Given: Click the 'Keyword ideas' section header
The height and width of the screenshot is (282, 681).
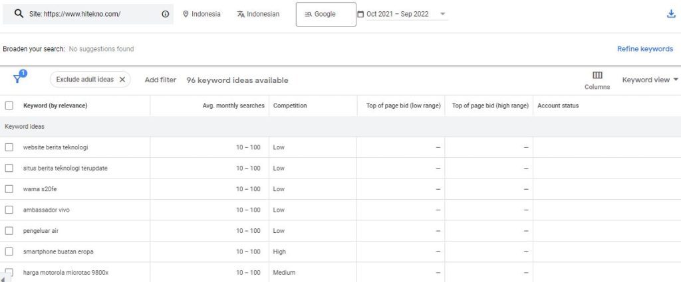Looking at the screenshot, I should pyautogui.click(x=25, y=127).
